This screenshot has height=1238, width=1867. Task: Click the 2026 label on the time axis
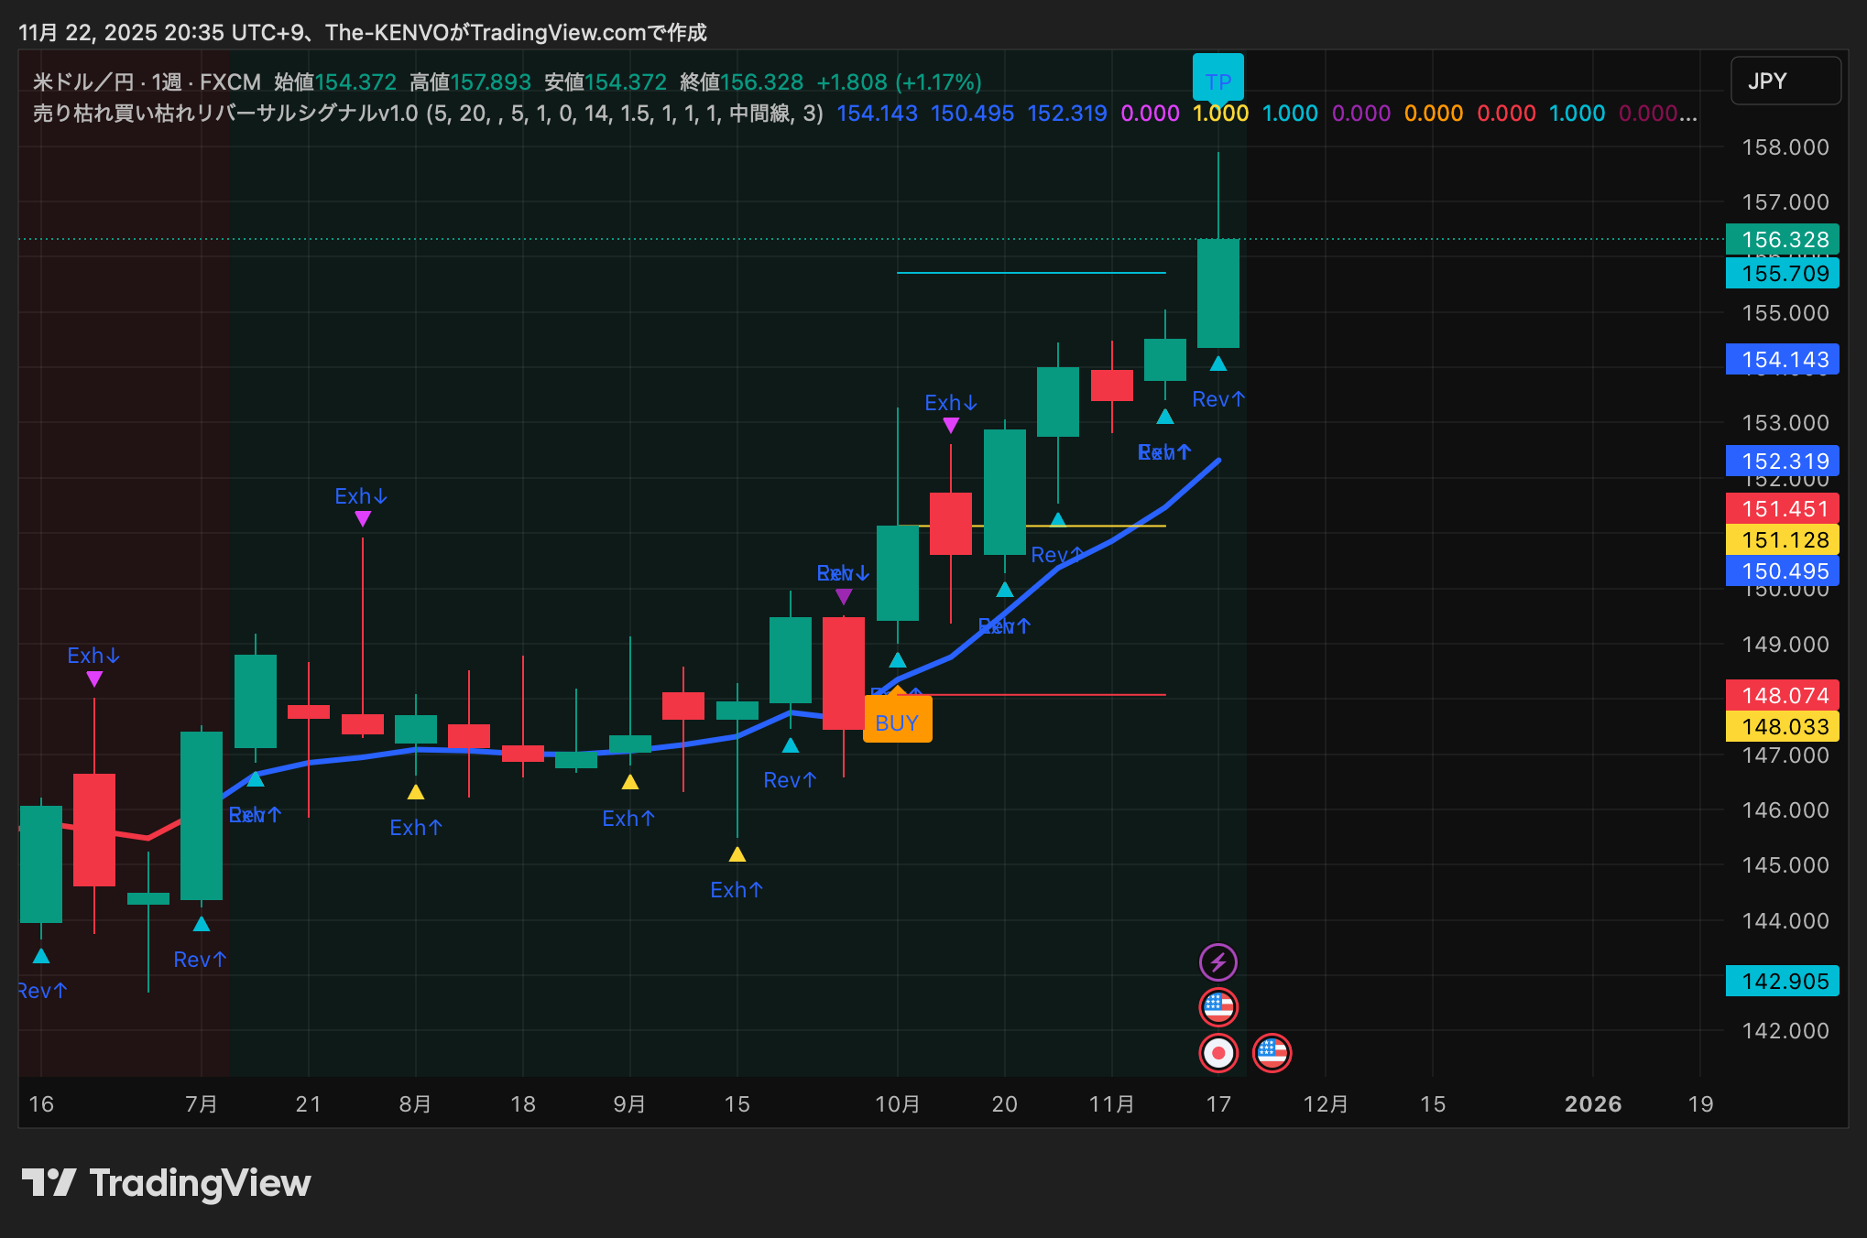(1592, 1103)
